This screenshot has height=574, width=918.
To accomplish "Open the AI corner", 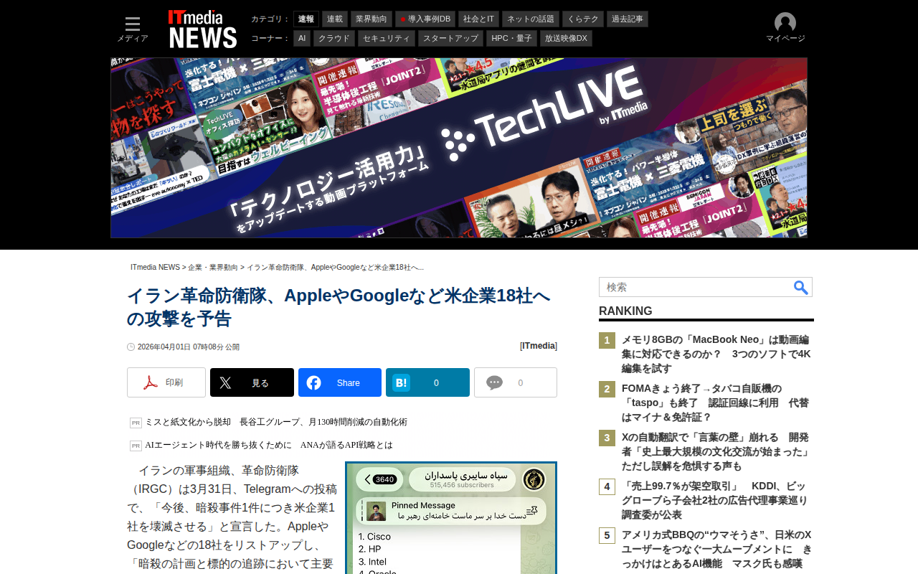I will tap(302, 38).
